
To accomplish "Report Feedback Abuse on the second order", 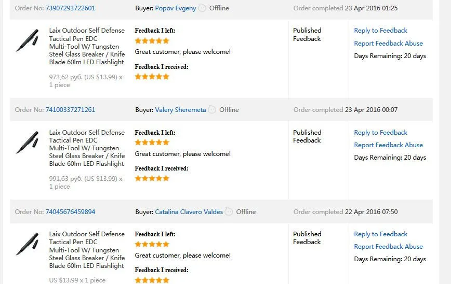I will coord(388,145).
